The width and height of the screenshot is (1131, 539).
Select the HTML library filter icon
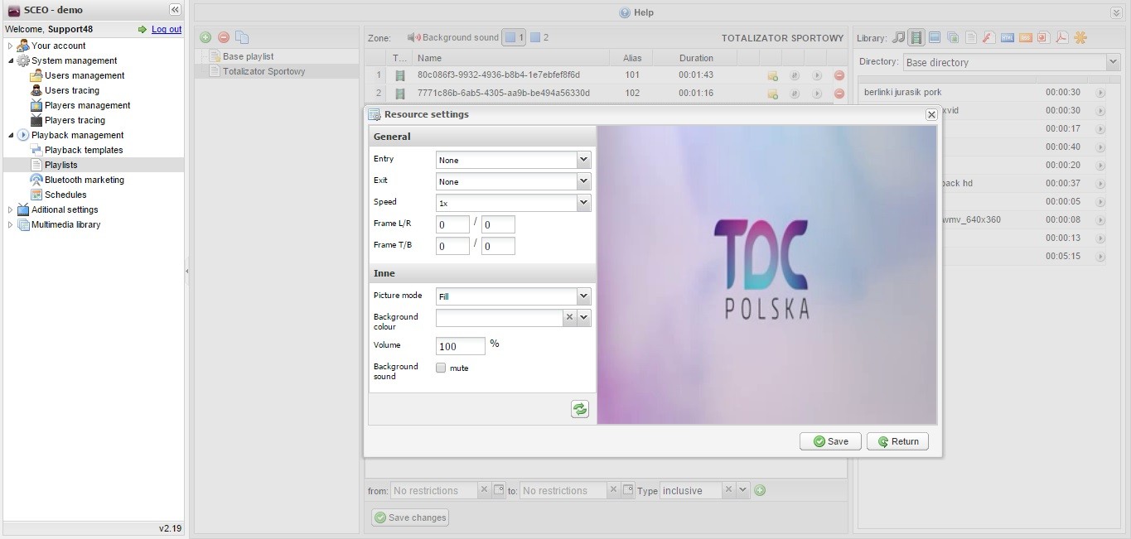coord(1008,37)
